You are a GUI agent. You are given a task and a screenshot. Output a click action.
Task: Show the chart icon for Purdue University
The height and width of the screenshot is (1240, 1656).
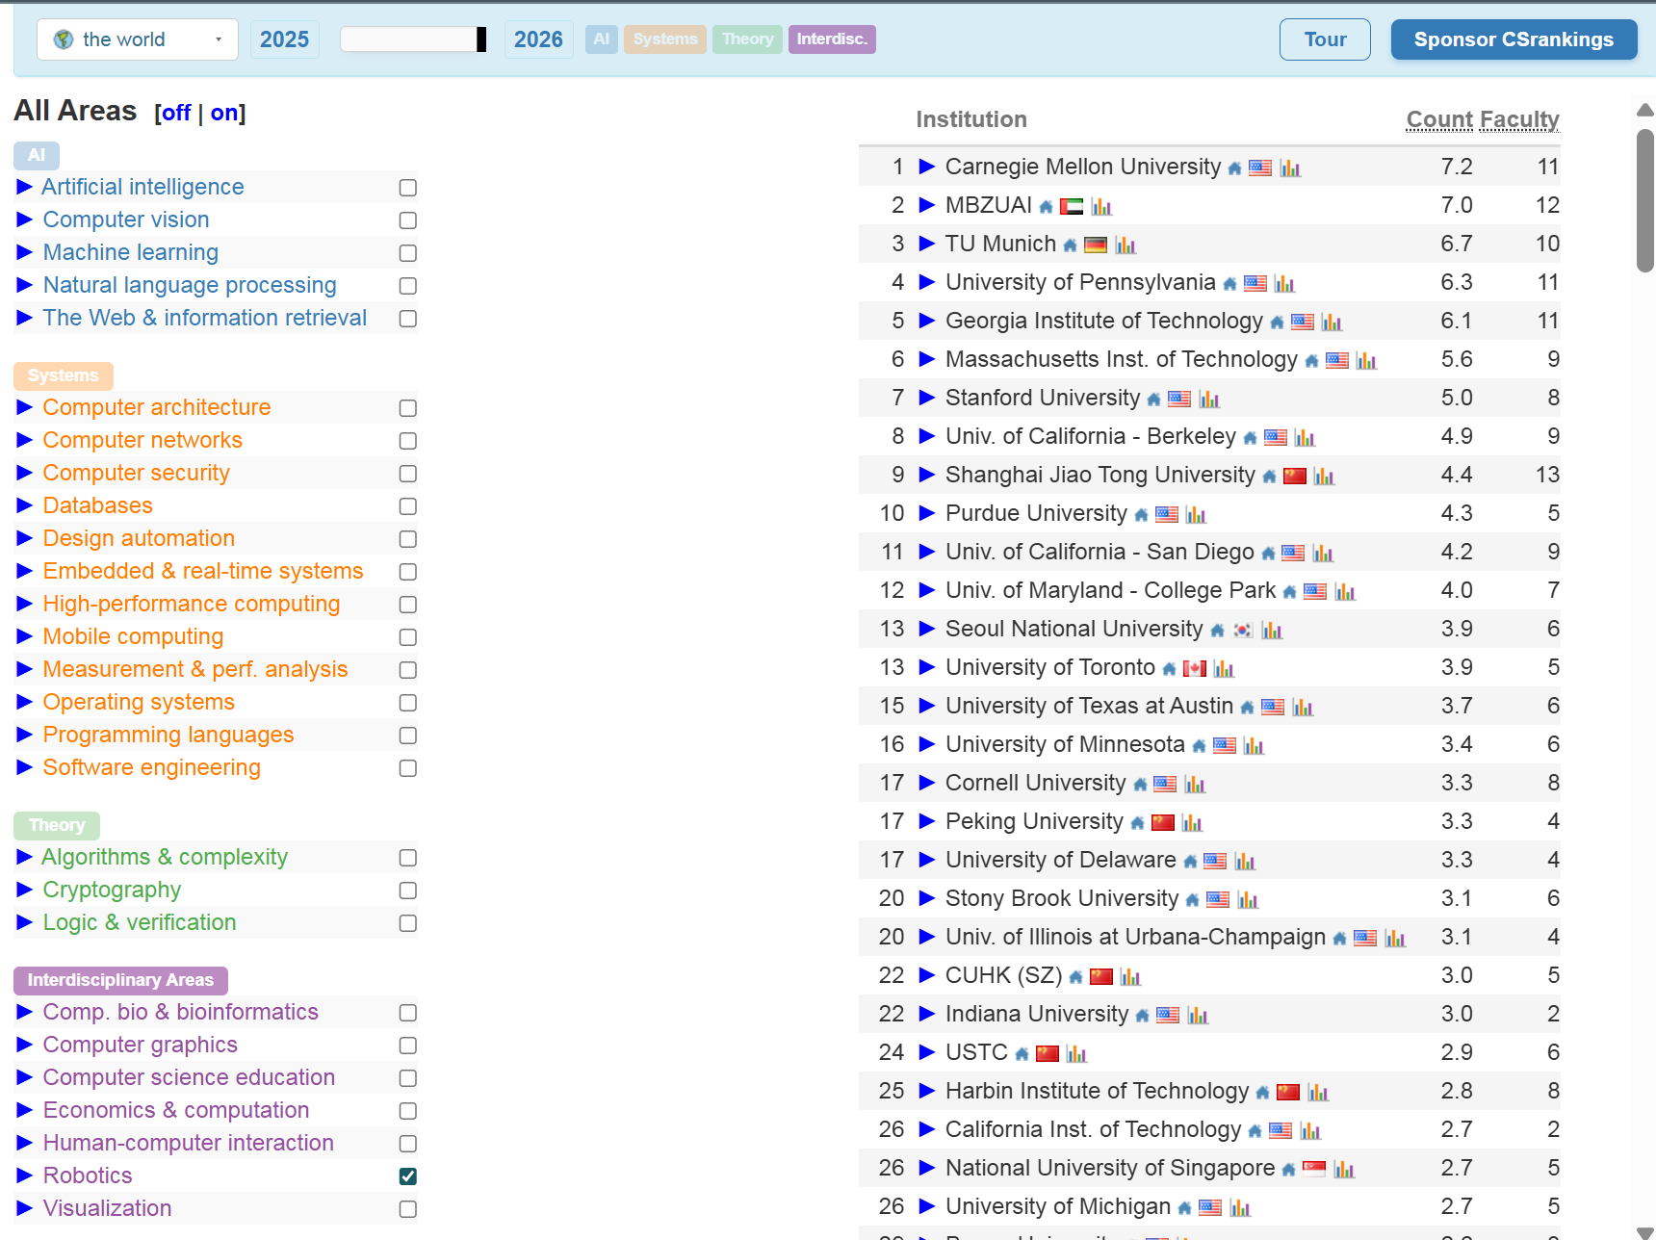[1196, 515]
